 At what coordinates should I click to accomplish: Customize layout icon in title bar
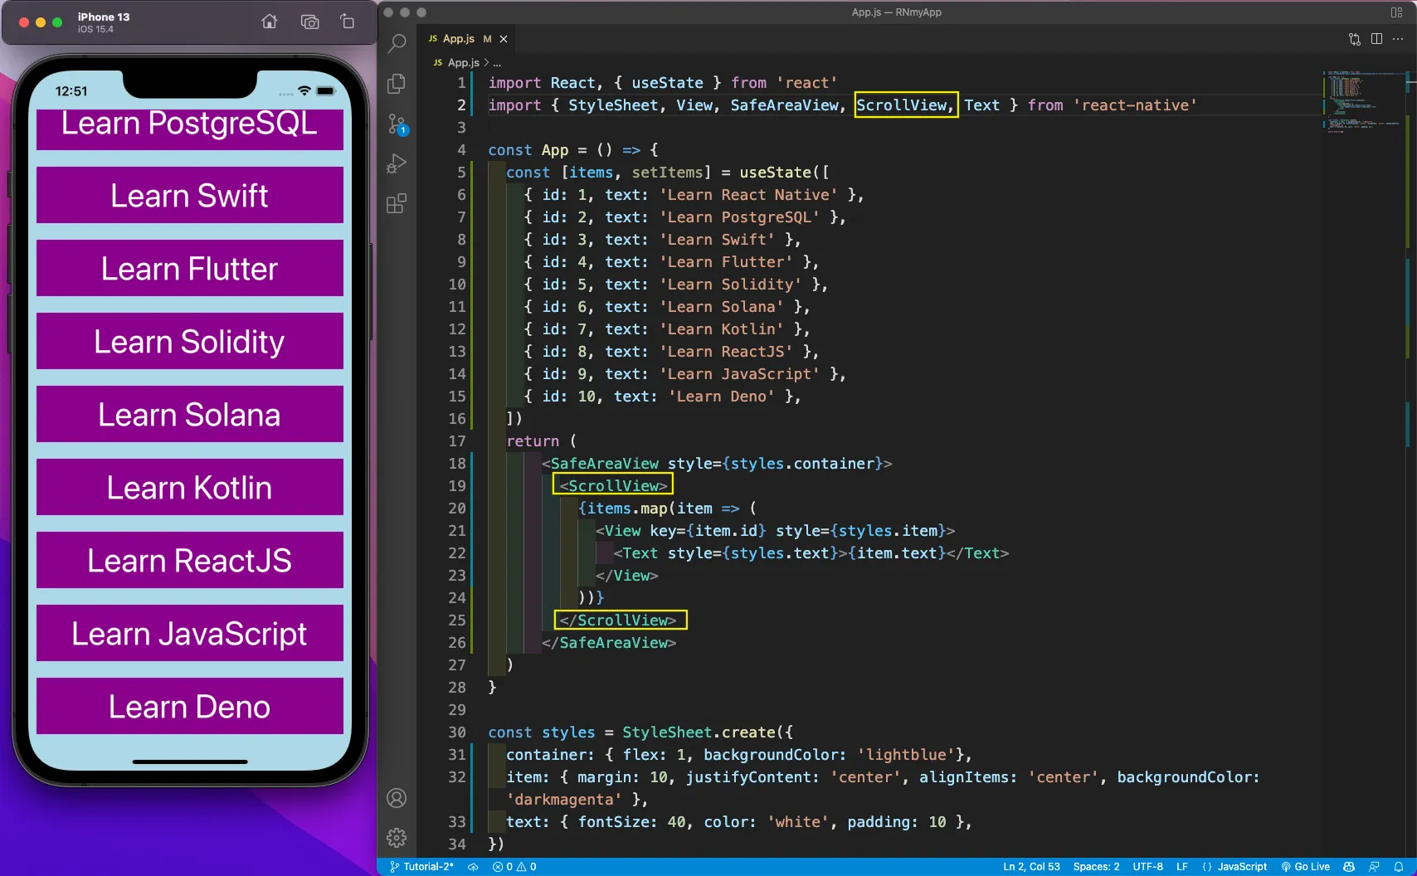1397,12
